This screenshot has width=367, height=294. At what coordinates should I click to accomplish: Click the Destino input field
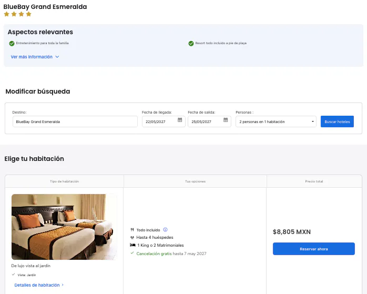click(75, 121)
